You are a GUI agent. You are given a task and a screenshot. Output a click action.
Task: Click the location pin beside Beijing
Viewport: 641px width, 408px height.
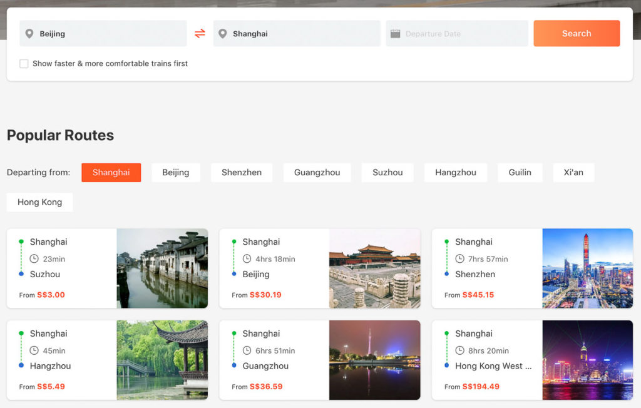[x=29, y=34]
